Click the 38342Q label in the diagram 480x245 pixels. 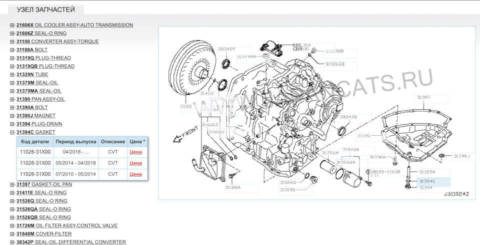[347, 117]
